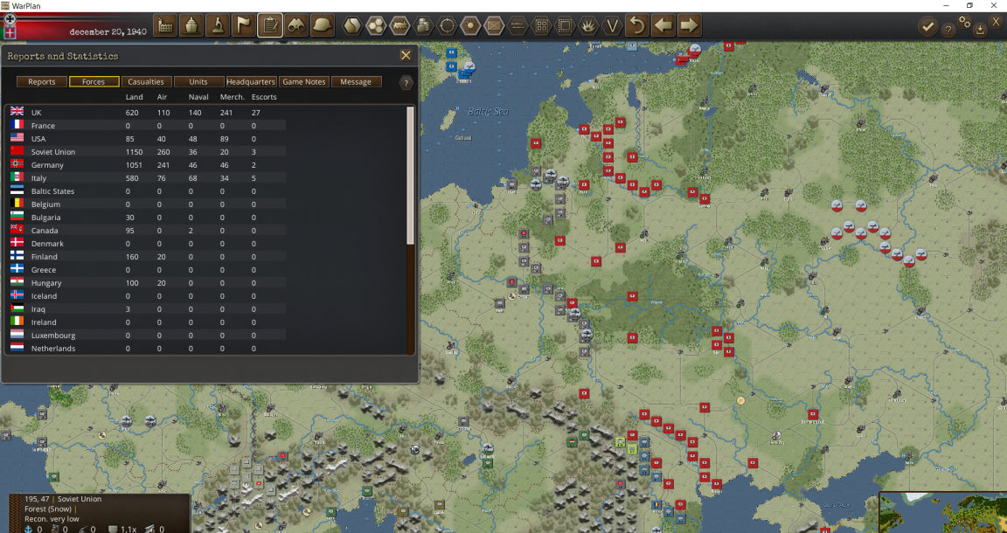This screenshot has height=533, width=1007.
Task: Click the Naval column header
Action: coord(198,97)
